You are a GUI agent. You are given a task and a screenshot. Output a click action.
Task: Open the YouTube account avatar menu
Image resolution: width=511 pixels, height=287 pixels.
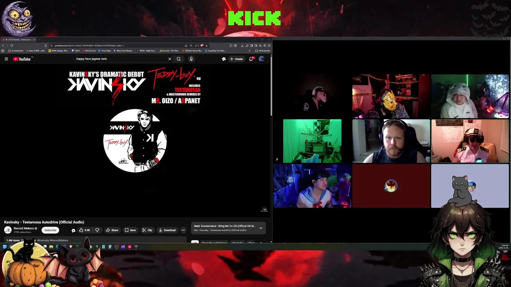[x=261, y=59]
